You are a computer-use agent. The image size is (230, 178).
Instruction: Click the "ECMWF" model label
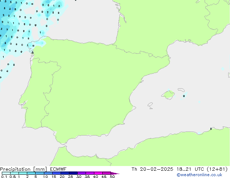(x=58, y=169)
